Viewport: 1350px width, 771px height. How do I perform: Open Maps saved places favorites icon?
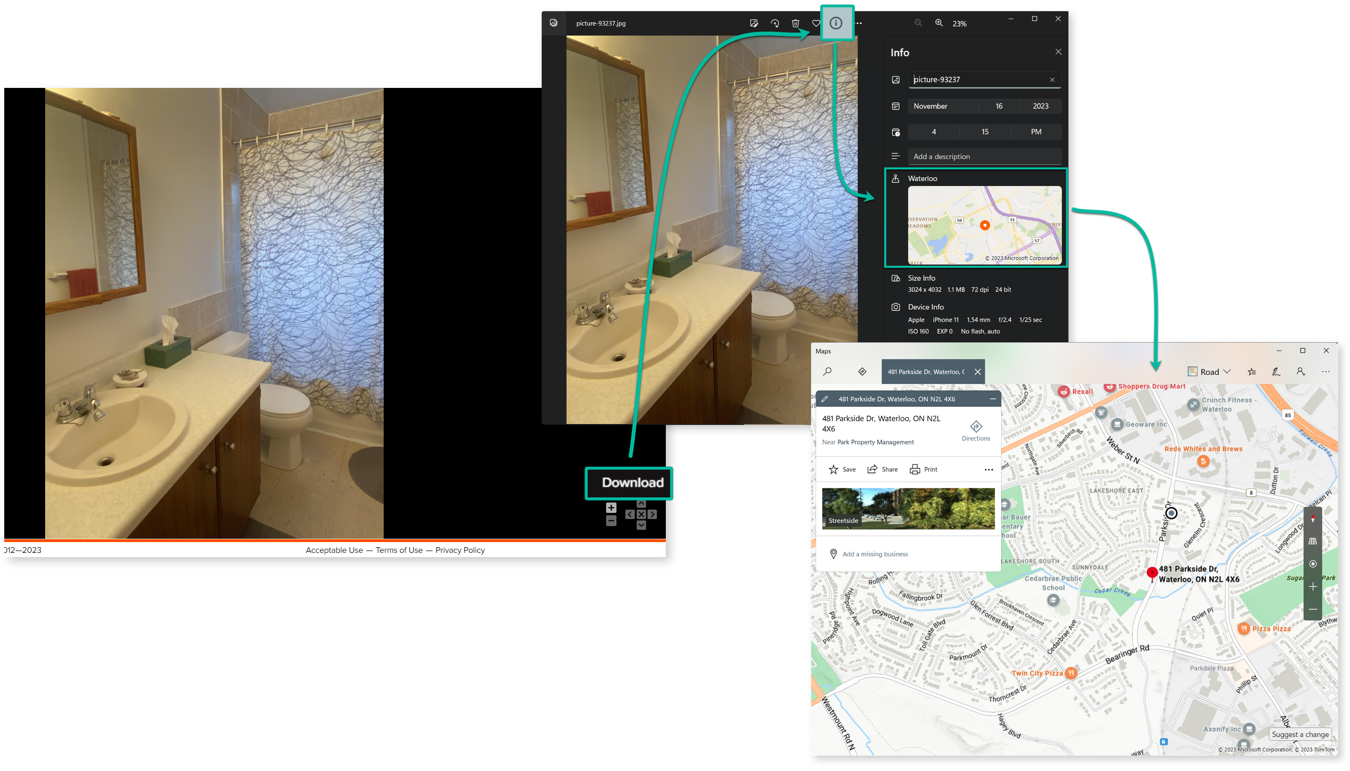[x=1252, y=372]
